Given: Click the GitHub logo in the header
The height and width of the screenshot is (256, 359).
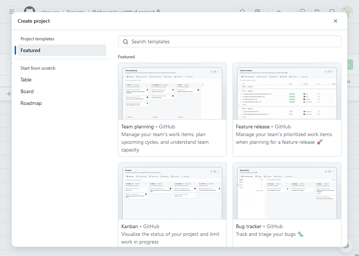Looking at the screenshot, I should point(30,10).
